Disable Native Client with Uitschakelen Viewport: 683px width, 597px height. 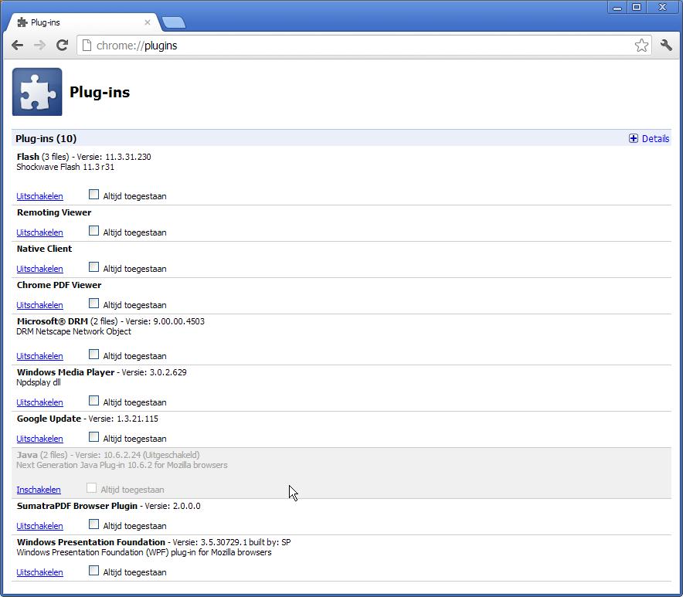[x=39, y=269]
